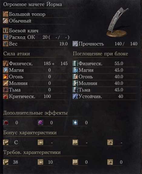The height and width of the screenshot is (174, 142).
Task: Click the dexterity requirement icon showing 10
Action: 41,162
